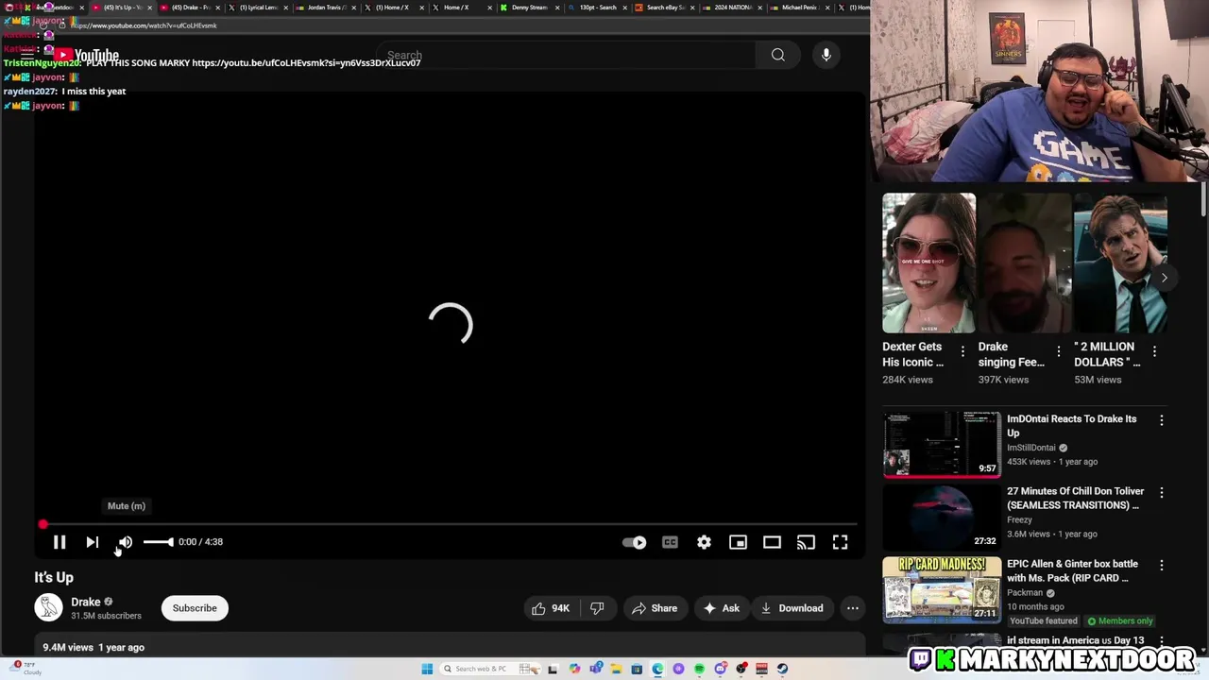
Task: Subscribe to Drake's channel
Action: [x=195, y=608]
